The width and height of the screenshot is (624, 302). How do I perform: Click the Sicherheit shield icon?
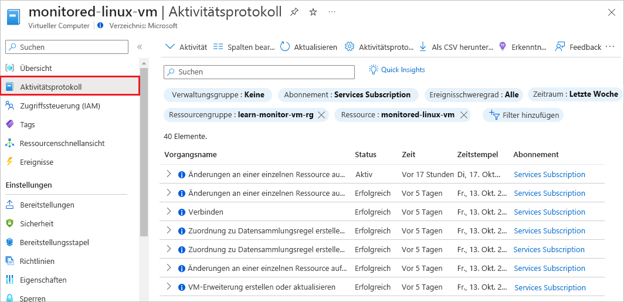10,223
